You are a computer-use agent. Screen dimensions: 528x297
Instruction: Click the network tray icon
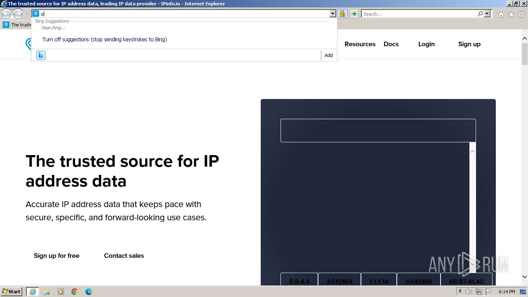coord(479,292)
